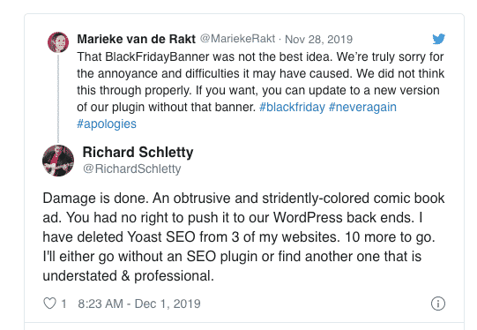The height and width of the screenshot is (330, 477).
Task: Open the 8:23 AM - Dec 1, 2019 timestamp
Action: 139,304
